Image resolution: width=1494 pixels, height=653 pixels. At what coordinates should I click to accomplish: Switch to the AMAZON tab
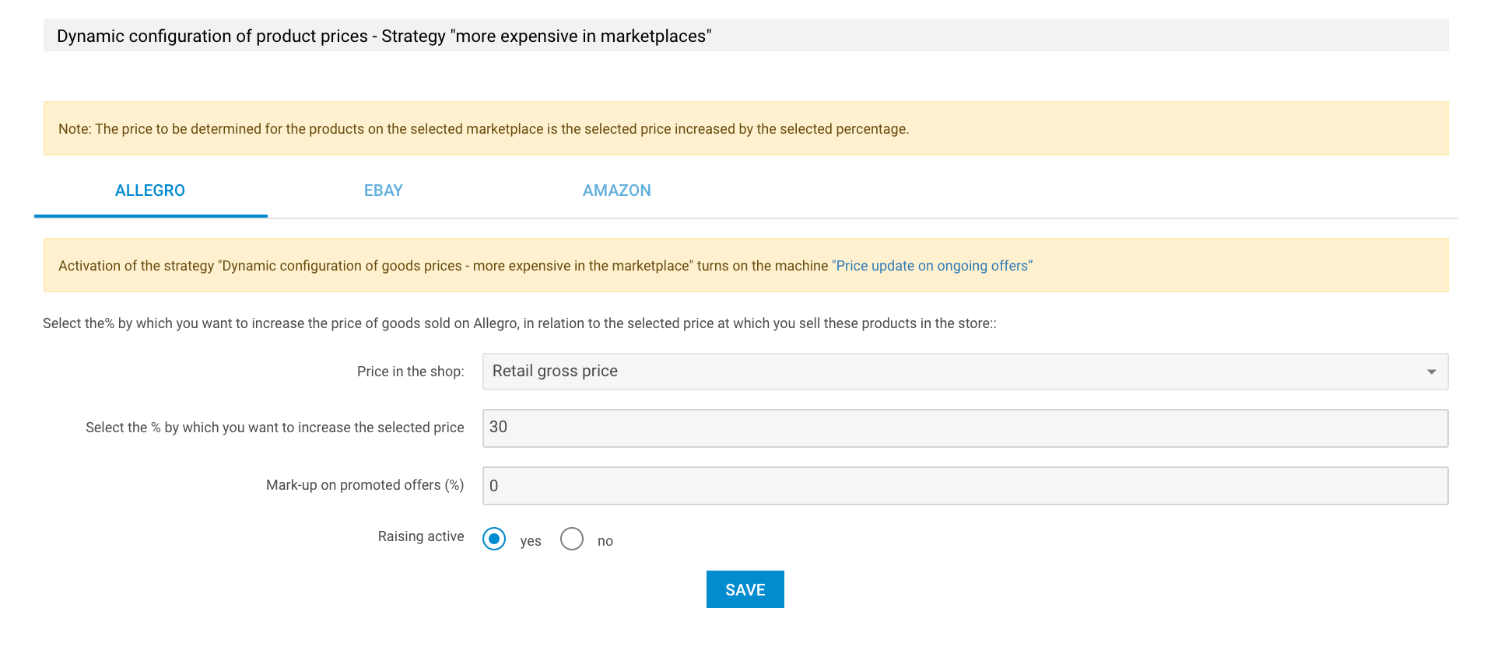[617, 190]
